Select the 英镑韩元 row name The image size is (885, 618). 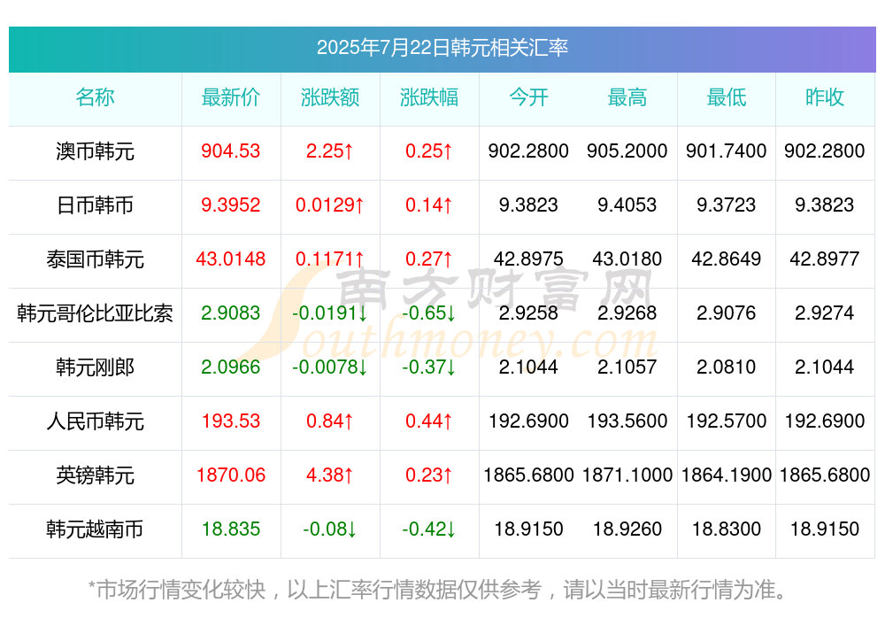(x=95, y=475)
